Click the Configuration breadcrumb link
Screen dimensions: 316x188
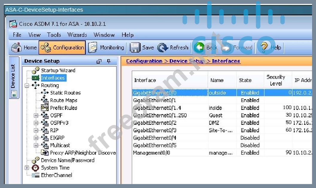coord(144,61)
